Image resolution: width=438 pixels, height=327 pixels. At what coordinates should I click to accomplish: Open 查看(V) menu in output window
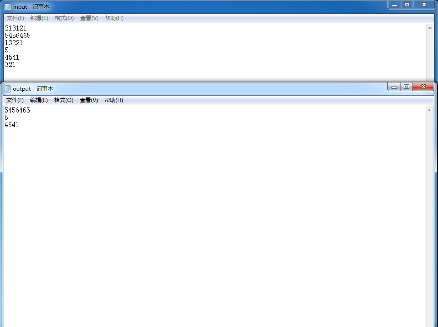coord(89,100)
